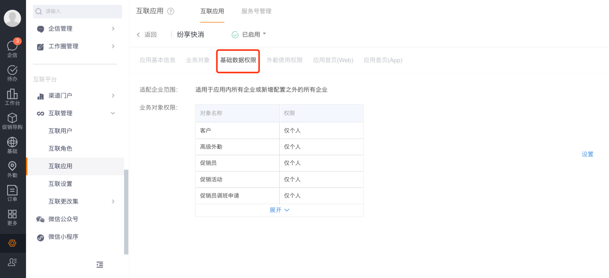Click the 渠道门户 building icon
Image resolution: width=609 pixels, height=278 pixels.
click(x=41, y=96)
